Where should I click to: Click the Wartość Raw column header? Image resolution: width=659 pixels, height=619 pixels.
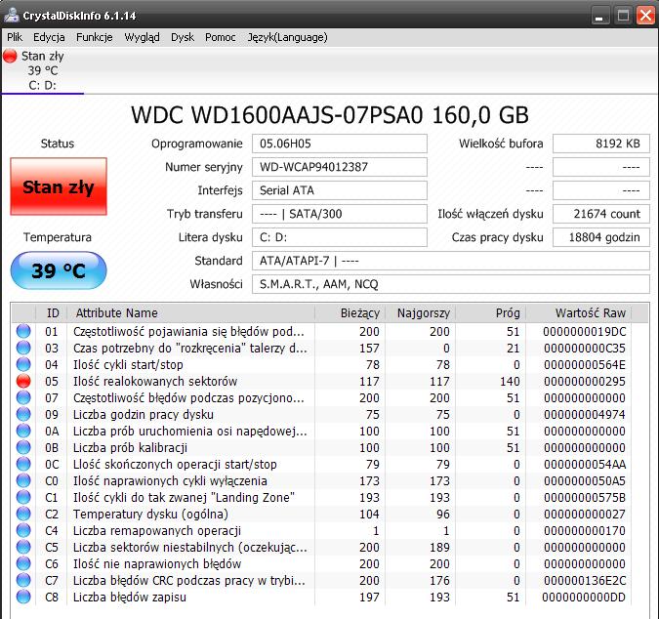tap(579, 313)
